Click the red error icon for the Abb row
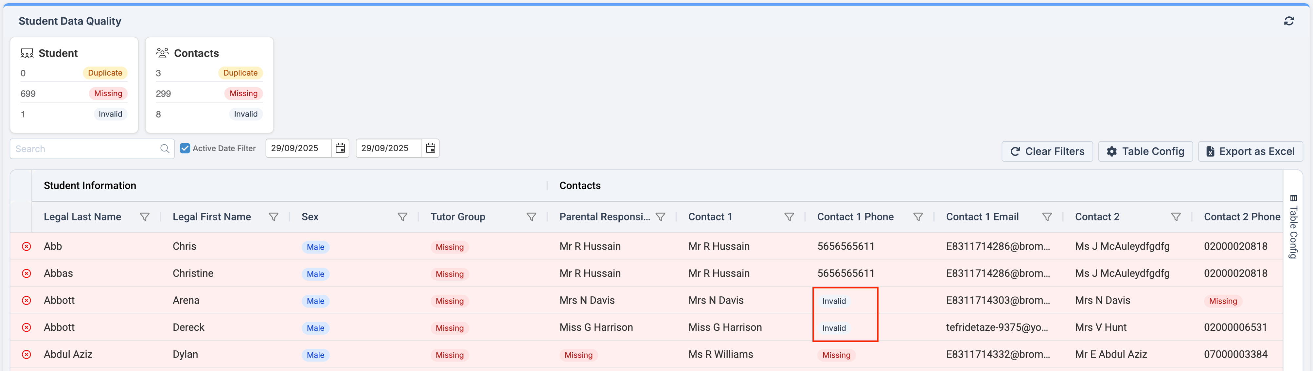This screenshot has width=1313, height=371. tap(27, 247)
